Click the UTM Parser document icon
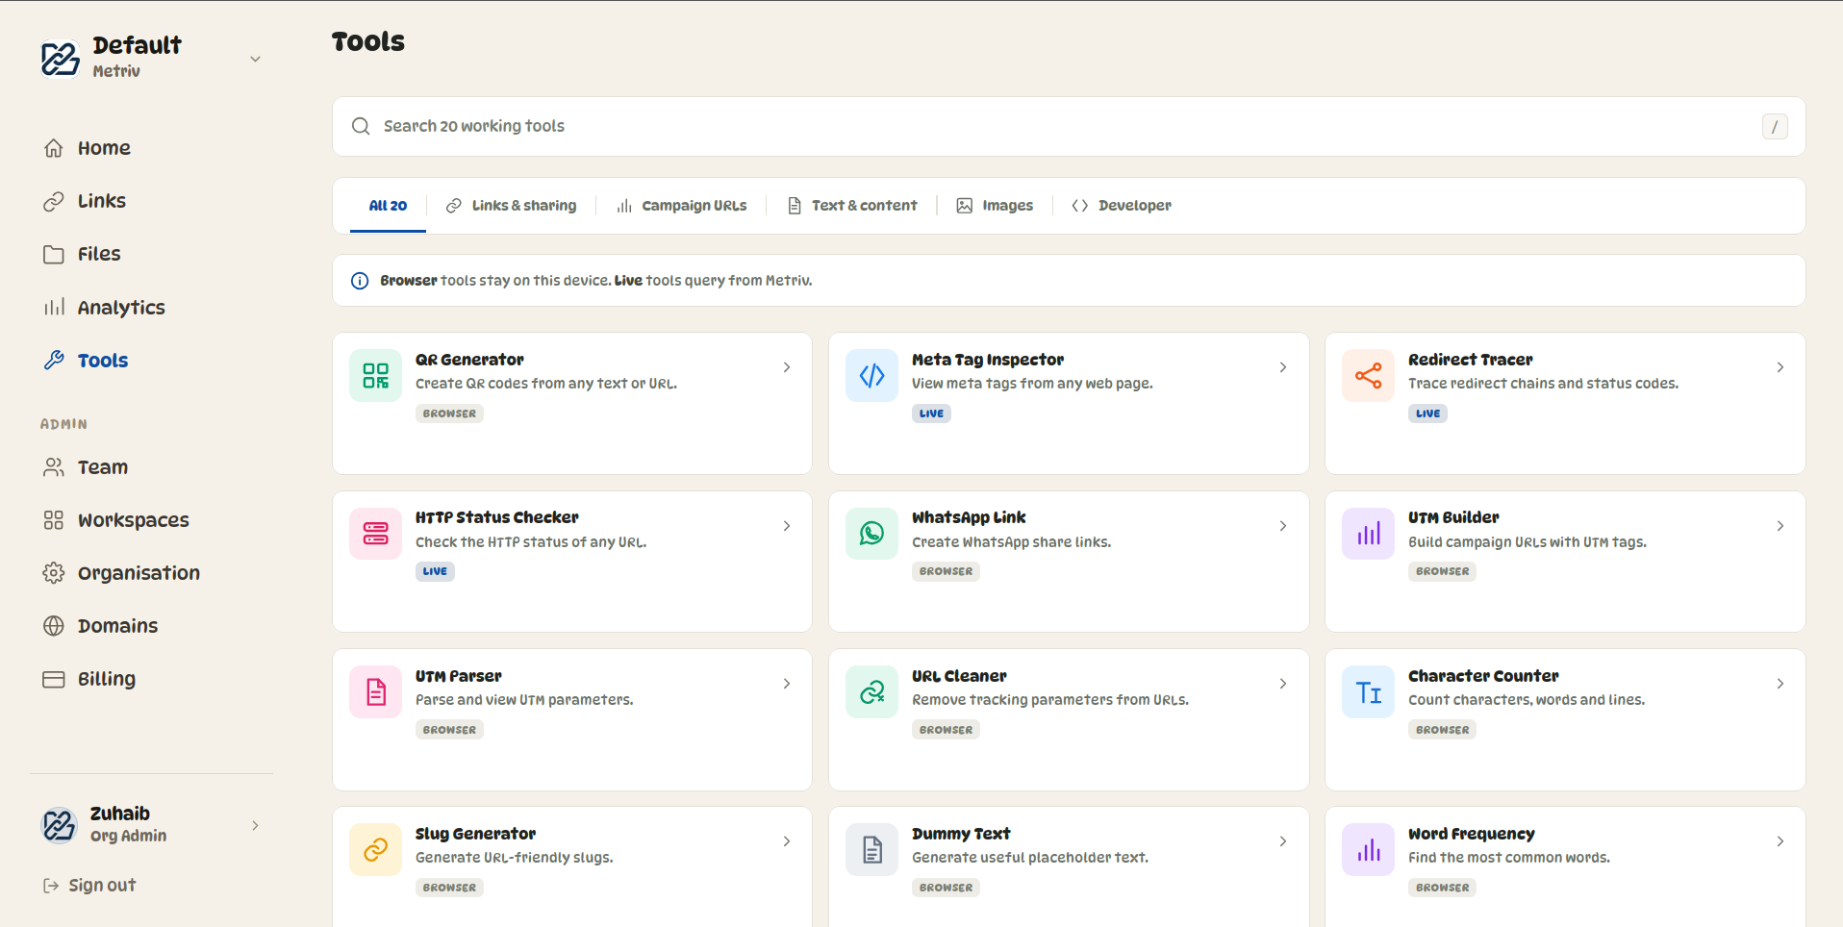 click(x=376, y=692)
